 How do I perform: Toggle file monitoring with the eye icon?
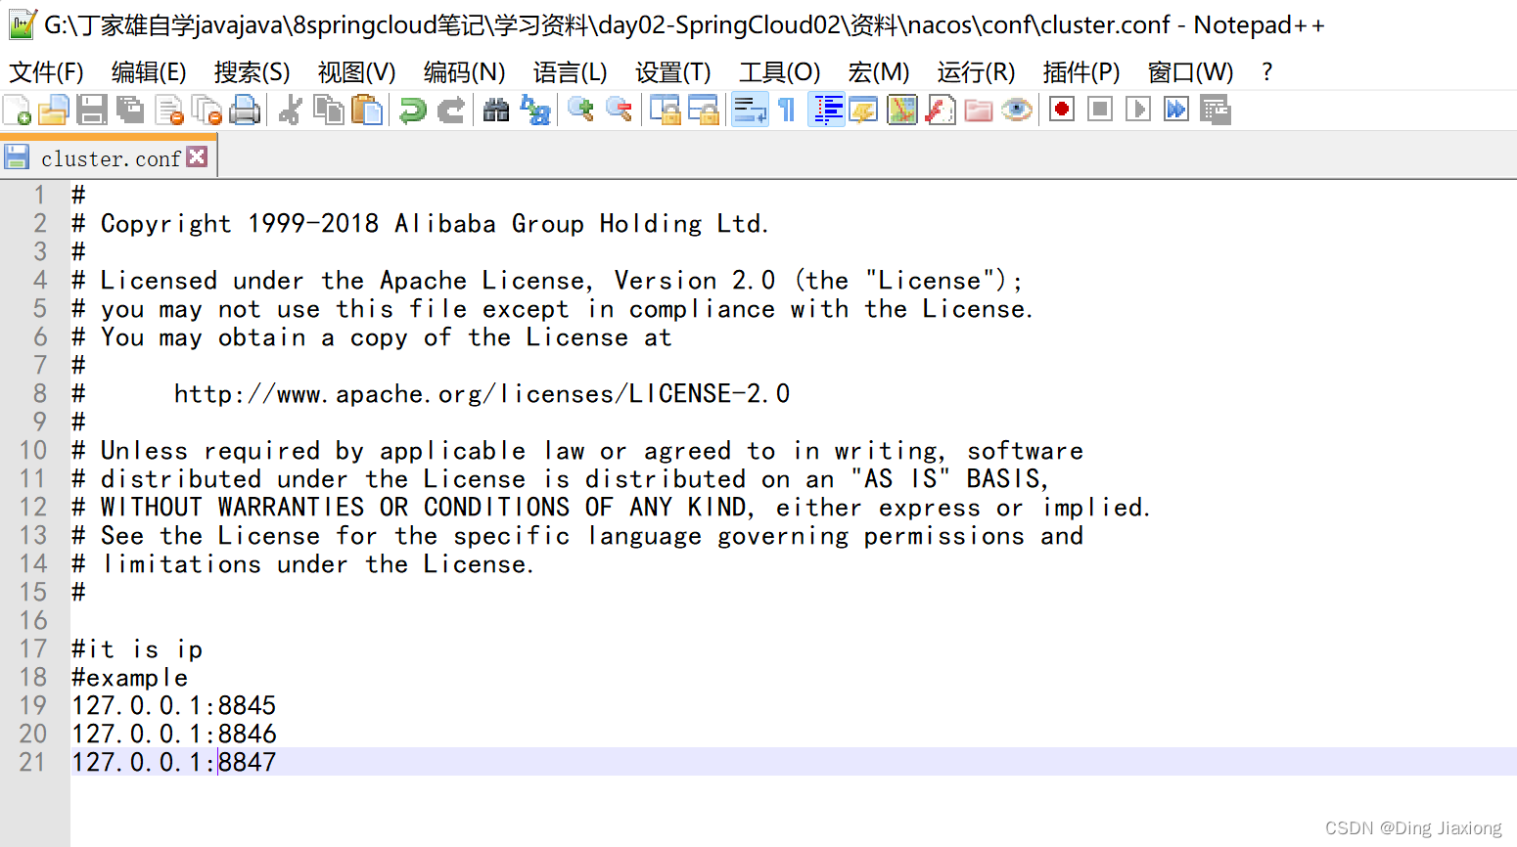point(1017,110)
